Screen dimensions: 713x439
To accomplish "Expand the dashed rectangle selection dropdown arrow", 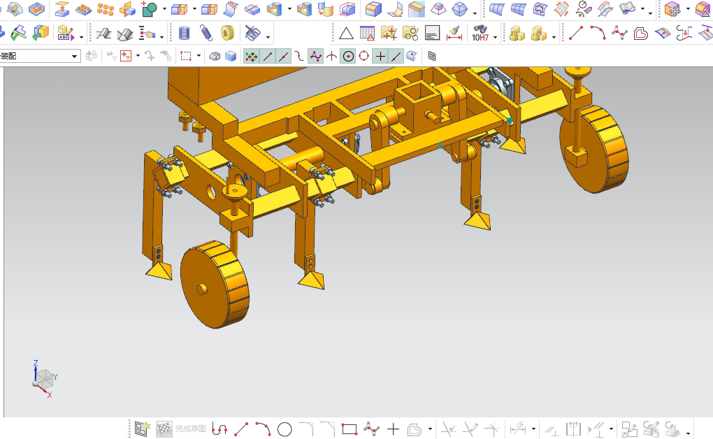I will (x=199, y=57).
